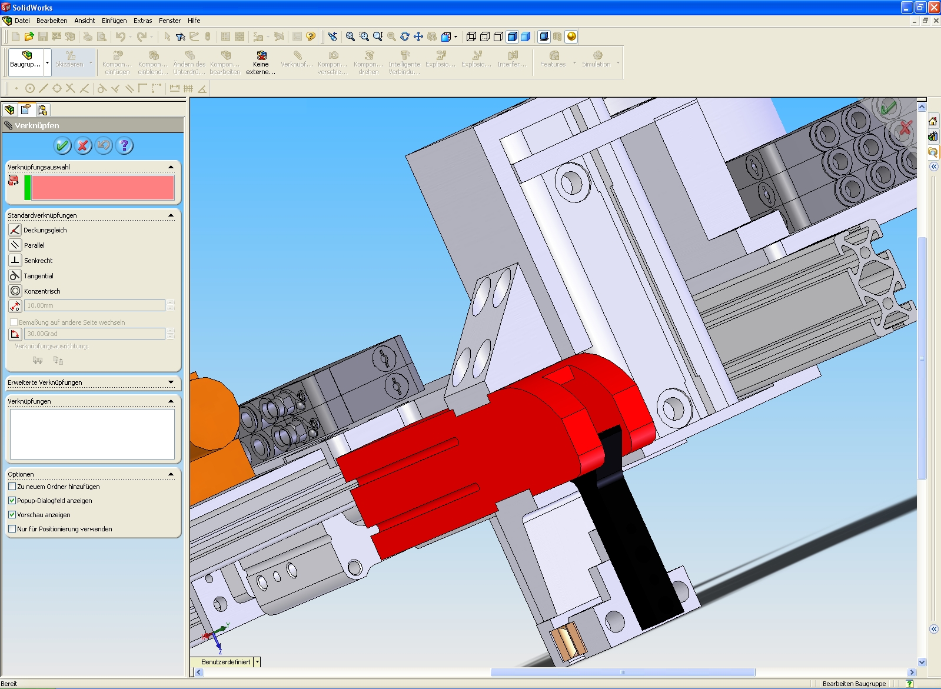This screenshot has width=941, height=689.
Task: Click the blue help question mark button
Action: pyautogui.click(x=124, y=145)
